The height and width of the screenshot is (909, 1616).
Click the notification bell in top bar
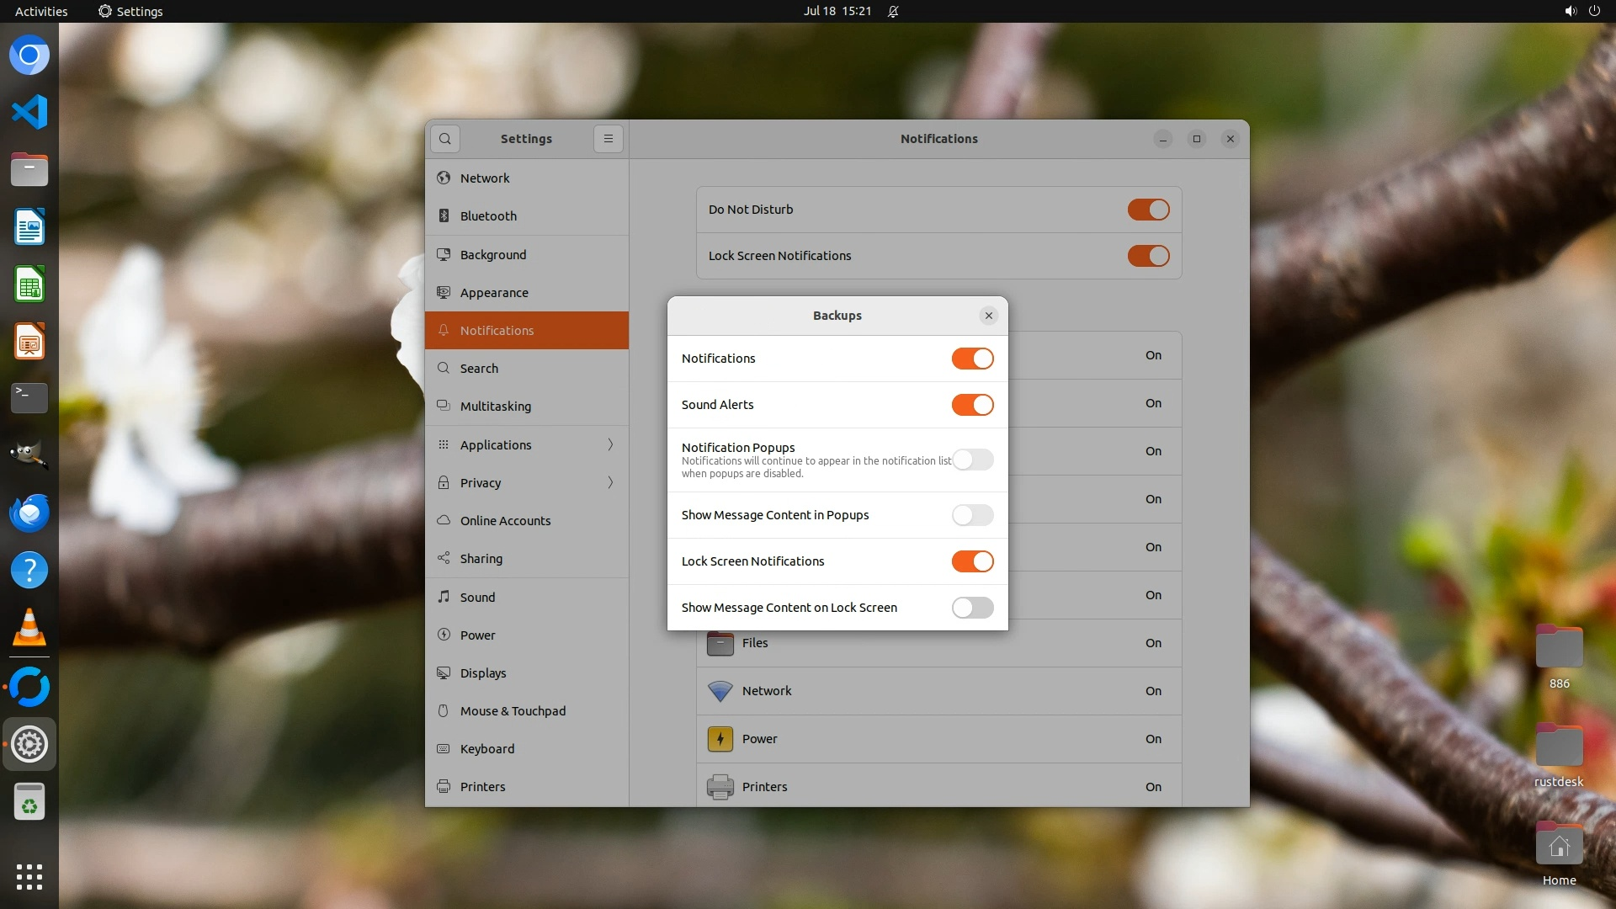point(893,12)
